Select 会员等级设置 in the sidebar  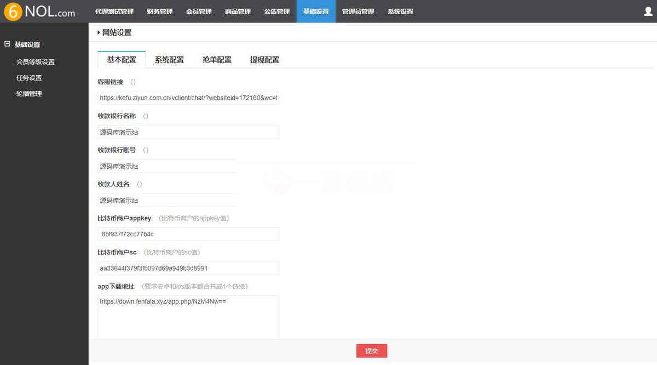coord(35,61)
